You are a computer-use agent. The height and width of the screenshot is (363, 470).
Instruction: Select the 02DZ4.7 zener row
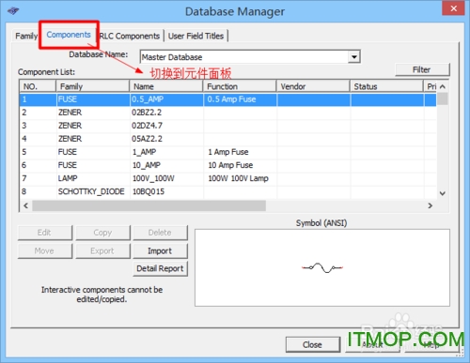(x=228, y=126)
